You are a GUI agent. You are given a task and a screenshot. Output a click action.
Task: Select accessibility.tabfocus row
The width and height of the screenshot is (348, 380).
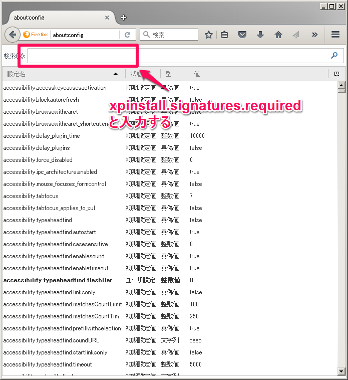click(x=169, y=196)
